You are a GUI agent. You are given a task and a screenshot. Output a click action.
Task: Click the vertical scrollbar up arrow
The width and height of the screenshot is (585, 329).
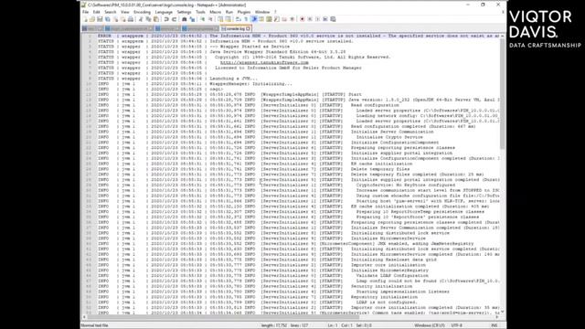[502, 36]
